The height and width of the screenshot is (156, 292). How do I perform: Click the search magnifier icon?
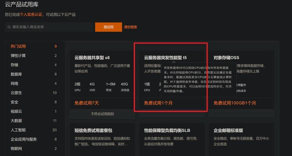9,27
